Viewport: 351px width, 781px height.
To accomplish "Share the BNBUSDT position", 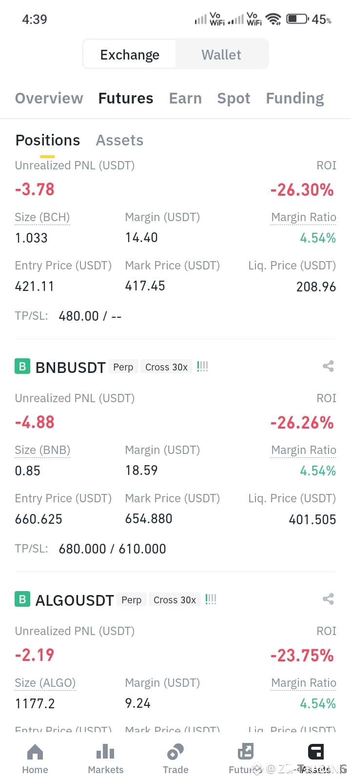I will (328, 366).
